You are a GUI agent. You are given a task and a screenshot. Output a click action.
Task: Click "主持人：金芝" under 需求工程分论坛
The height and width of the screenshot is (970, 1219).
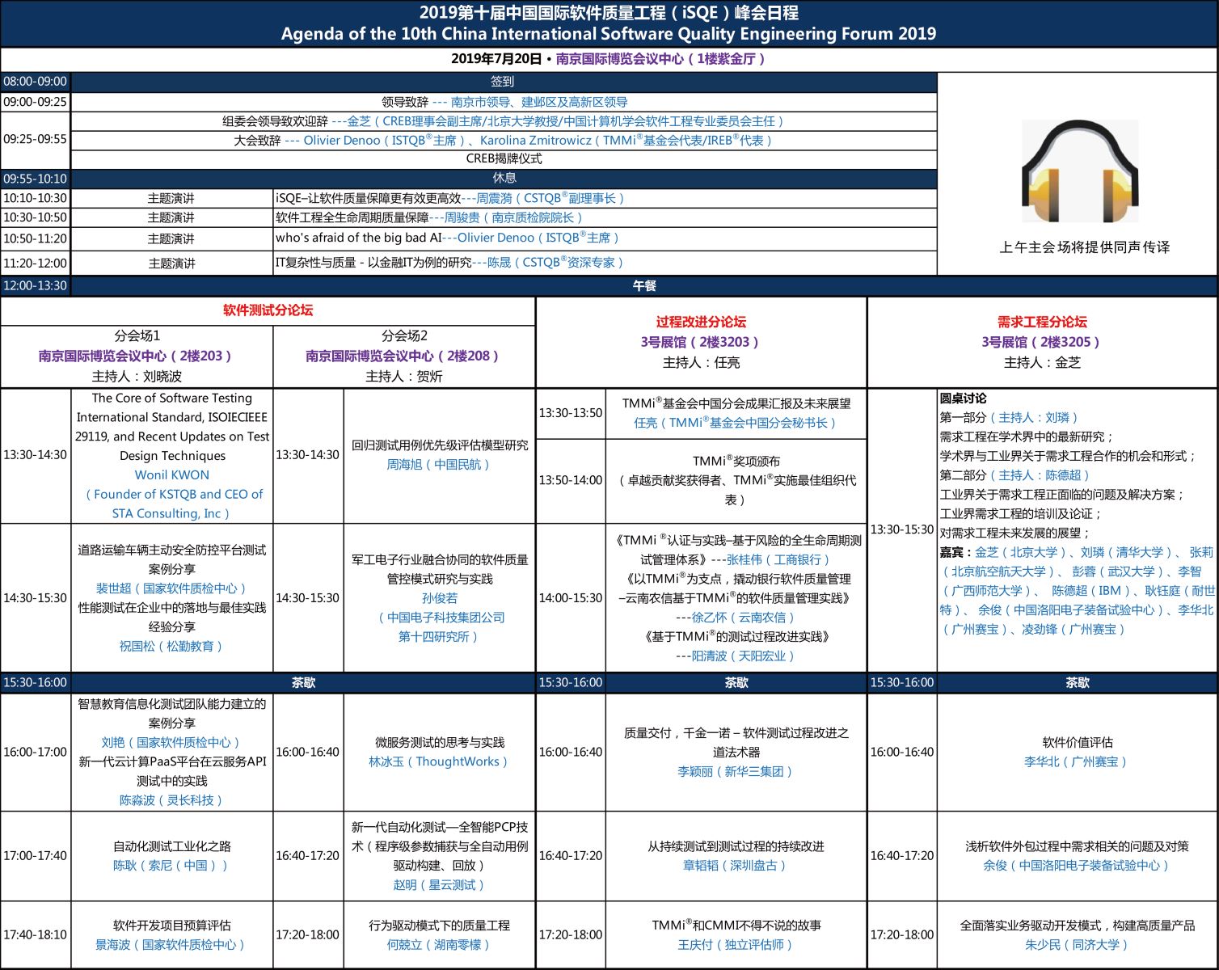pyautogui.click(x=1043, y=362)
